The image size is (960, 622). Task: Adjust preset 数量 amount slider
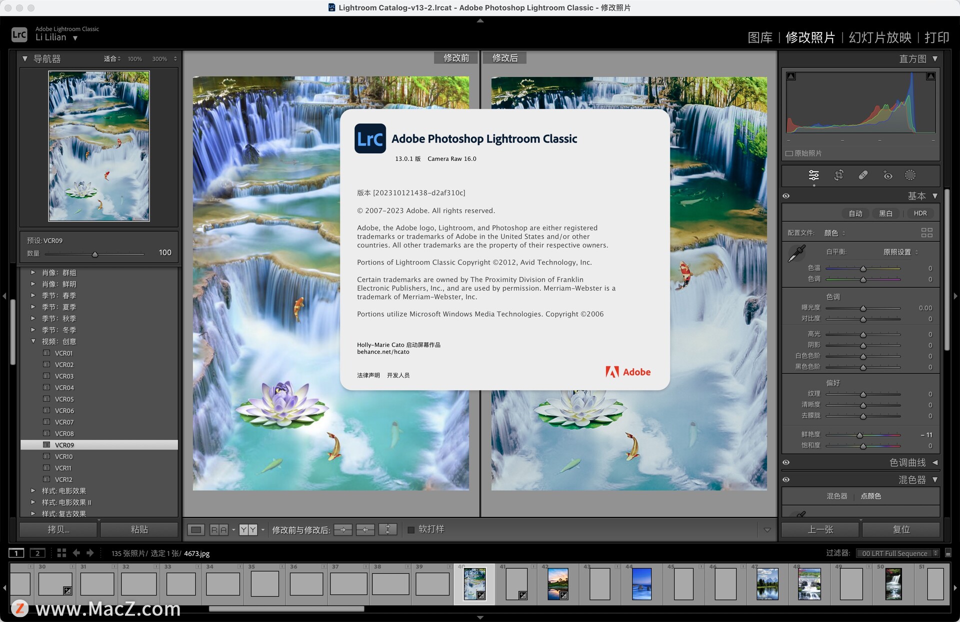click(x=94, y=254)
